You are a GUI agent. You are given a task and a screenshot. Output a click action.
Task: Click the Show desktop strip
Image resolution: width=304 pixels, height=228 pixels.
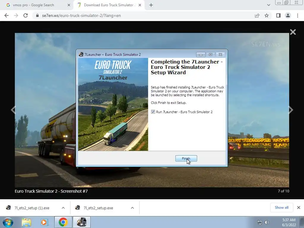coord(302,222)
